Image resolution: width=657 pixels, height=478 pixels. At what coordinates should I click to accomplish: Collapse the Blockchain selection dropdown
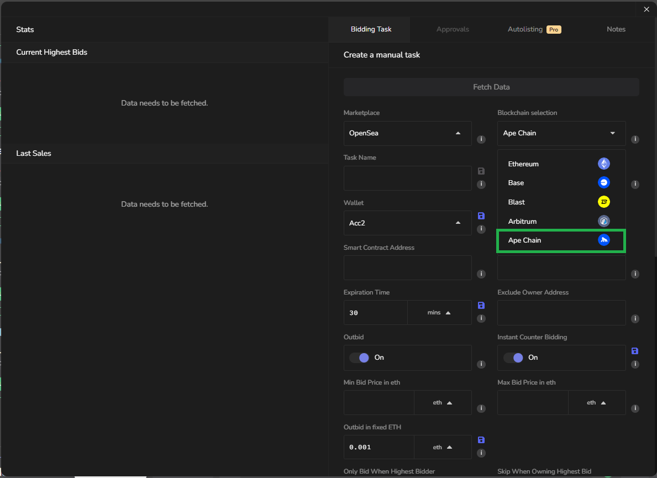point(561,133)
